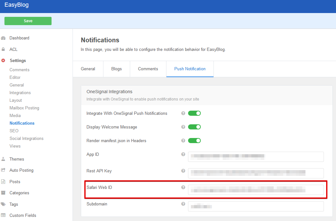Image resolution: width=336 pixels, height=221 pixels.
Task: Click the OneSignal Integrations panel title
Action: click(x=109, y=92)
